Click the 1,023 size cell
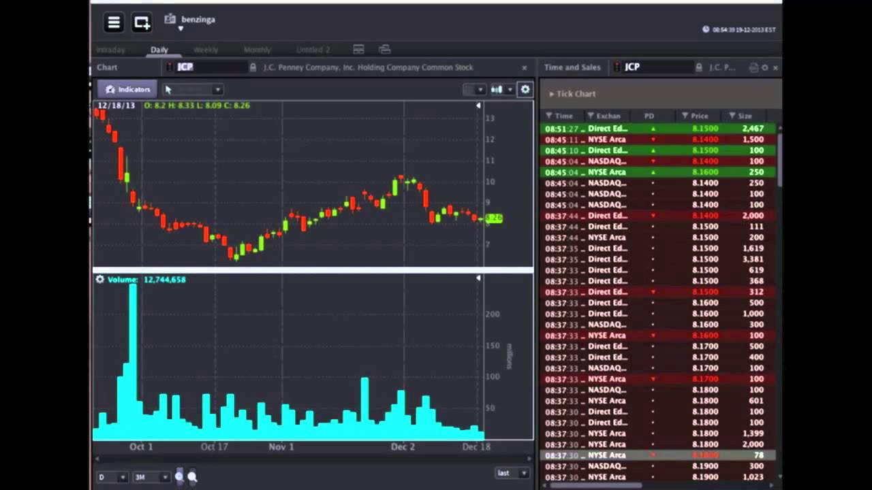 (753, 477)
